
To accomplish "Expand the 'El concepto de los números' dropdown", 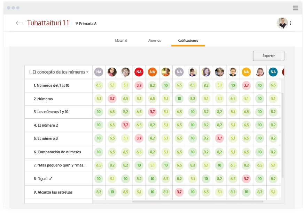I will pos(59,72).
